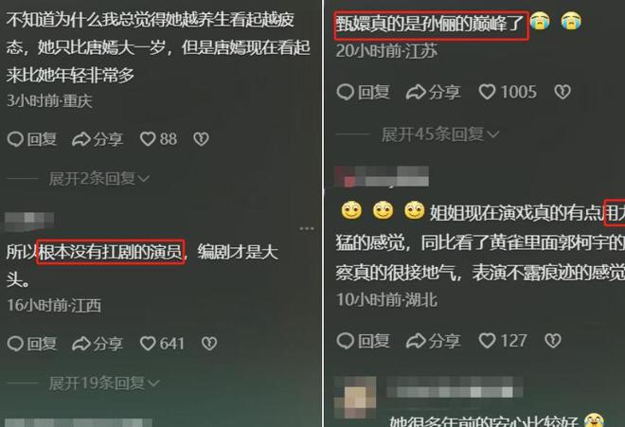Like the comment with 127 likes

point(503,341)
